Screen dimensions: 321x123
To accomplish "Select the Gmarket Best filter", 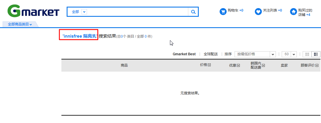I will click(184, 54).
